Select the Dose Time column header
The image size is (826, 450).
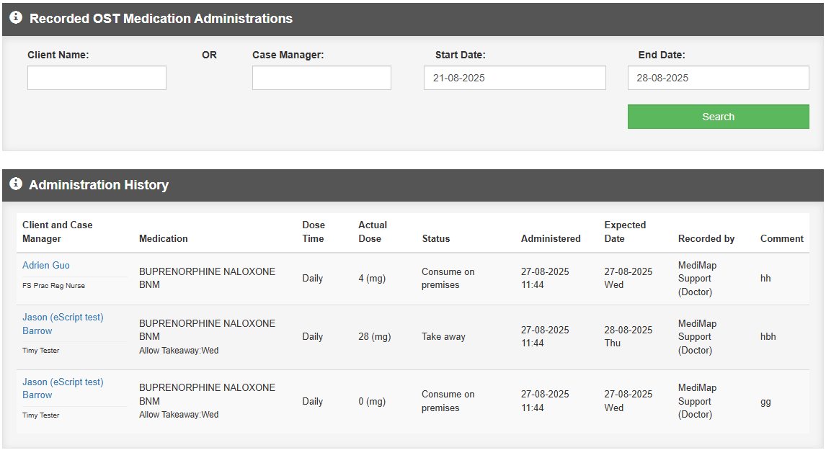314,232
